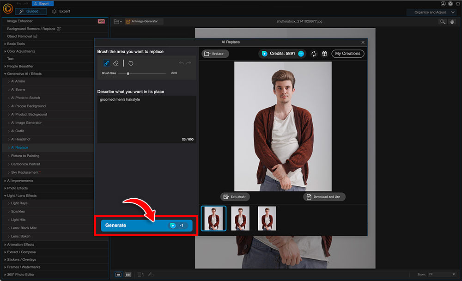462x281 pixels.
Task: Reset the brushed mask with the reset icon
Action: point(131,63)
